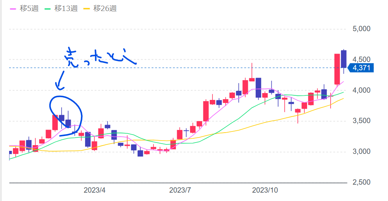388x201 pixels.
Task: Toggle the 移13週 moving average legend
Action: (61, 8)
